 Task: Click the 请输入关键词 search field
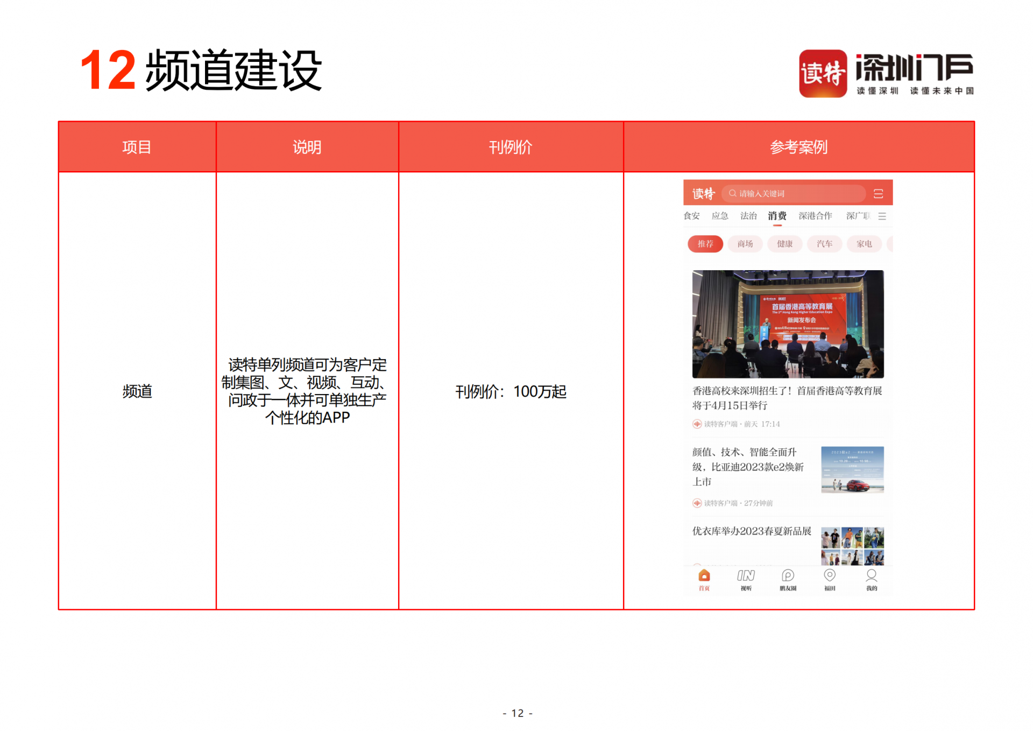tap(794, 193)
